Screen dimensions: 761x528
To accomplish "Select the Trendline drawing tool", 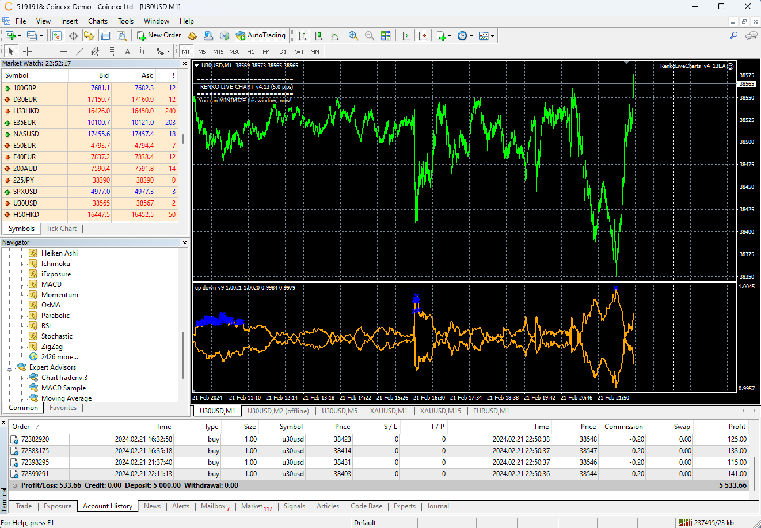I will pyautogui.click(x=79, y=51).
